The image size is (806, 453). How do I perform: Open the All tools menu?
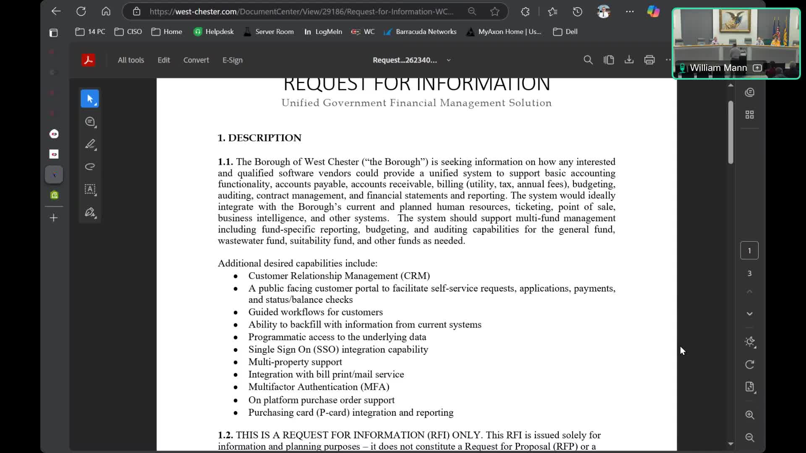pyautogui.click(x=131, y=60)
